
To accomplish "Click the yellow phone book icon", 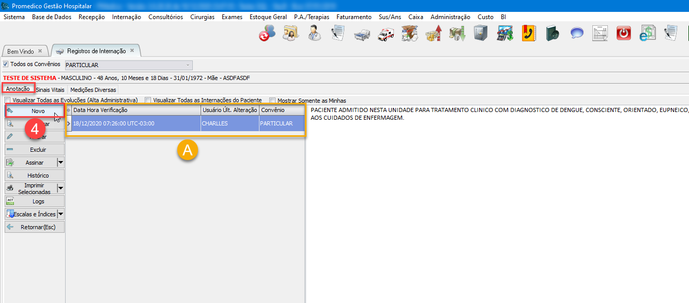I will (528, 34).
